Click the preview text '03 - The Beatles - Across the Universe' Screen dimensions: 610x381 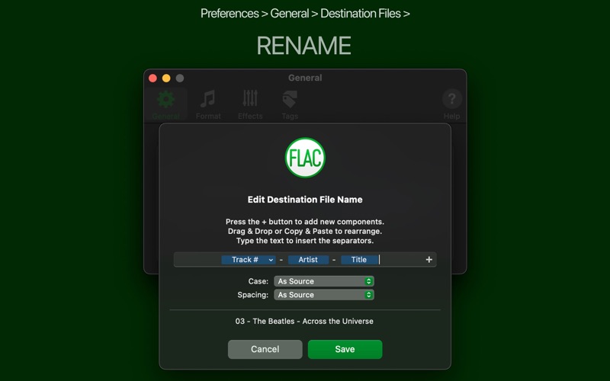click(x=304, y=321)
